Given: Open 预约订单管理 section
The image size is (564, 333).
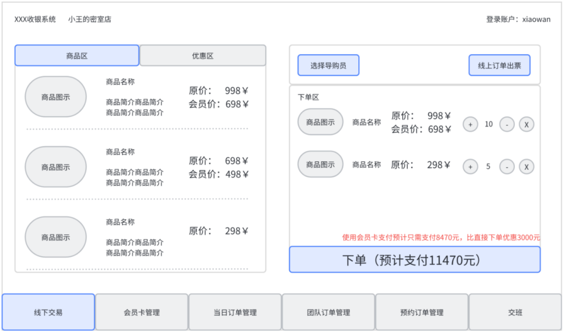Looking at the screenshot, I should click(421, 312).
